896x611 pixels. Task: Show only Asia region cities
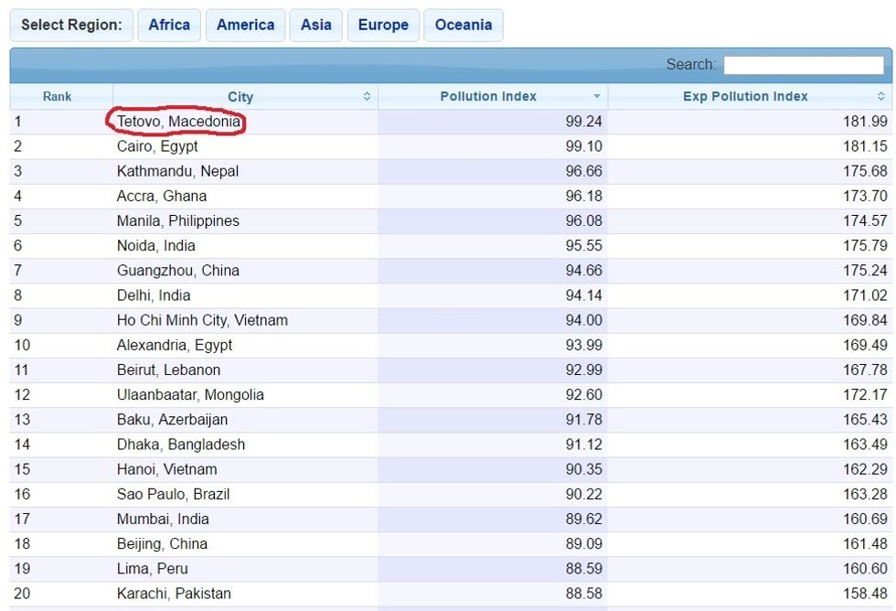click(316, 25)
